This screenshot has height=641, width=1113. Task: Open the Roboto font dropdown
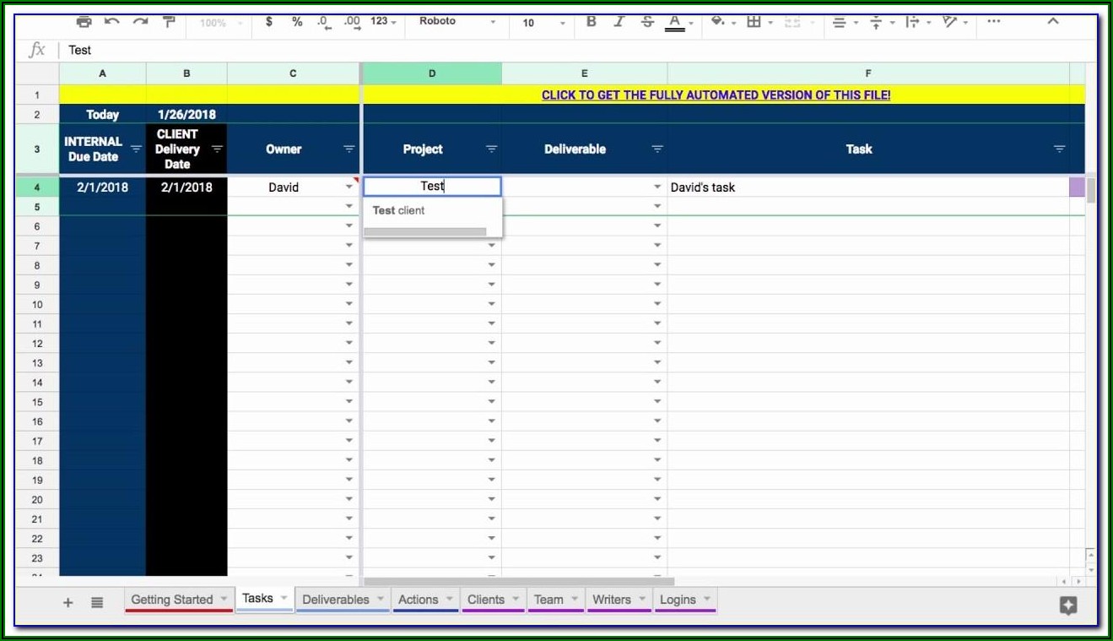[x=456, y=22]
